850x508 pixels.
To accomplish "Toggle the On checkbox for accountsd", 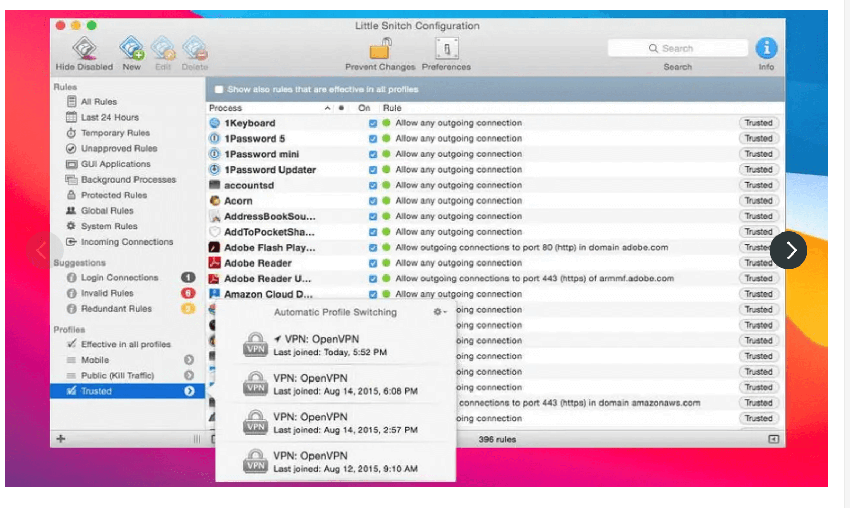I will 373,185.
